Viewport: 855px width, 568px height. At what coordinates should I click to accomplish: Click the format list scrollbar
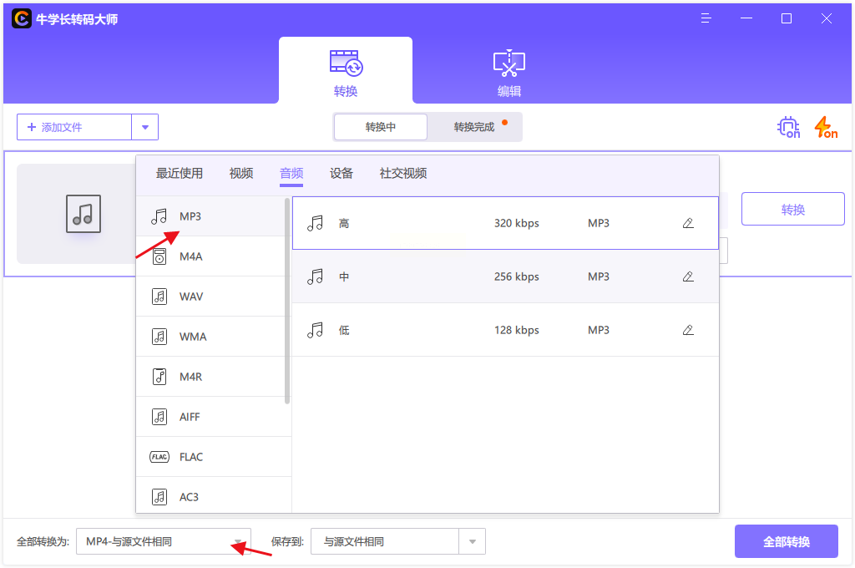point(287,302)
